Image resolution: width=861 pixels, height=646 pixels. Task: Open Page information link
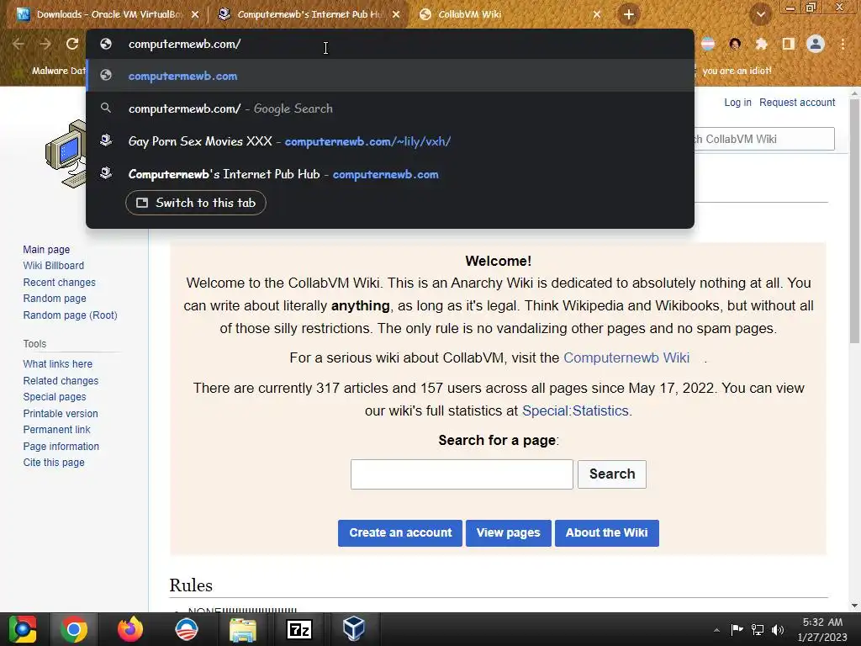61,447
